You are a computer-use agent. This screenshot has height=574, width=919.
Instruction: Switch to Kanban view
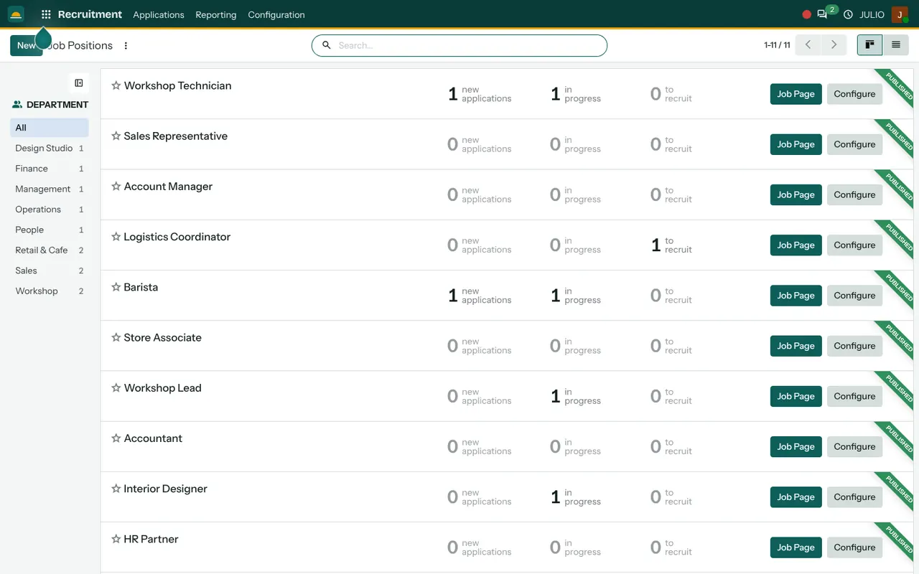[x=869, y=44]
